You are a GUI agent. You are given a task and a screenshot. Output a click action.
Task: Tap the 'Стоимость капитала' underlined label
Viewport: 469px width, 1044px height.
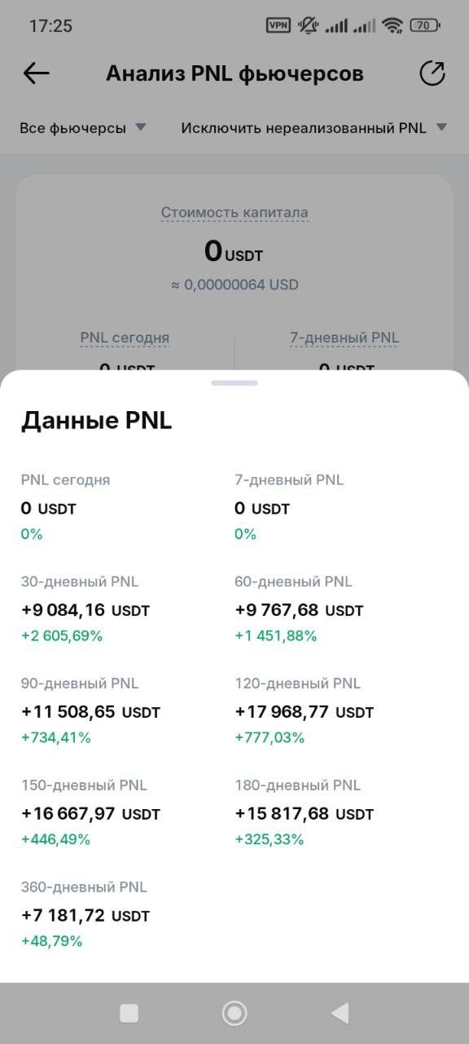[x=234, y=213]
